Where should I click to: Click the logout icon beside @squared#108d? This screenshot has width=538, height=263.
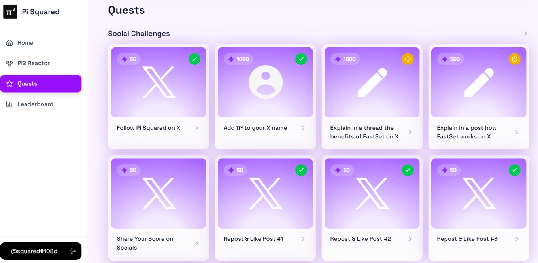pyautogui.click(x=73, y=251)
